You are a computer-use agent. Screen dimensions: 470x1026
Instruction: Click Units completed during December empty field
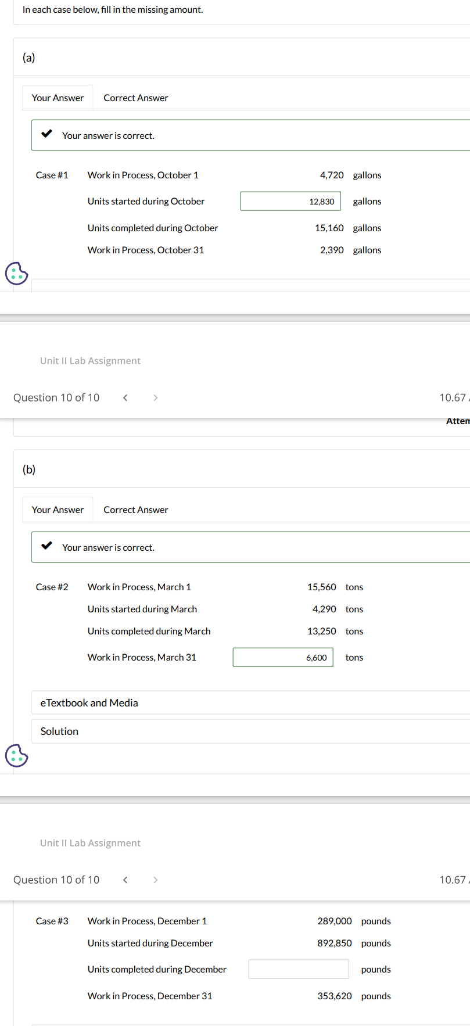299,969
